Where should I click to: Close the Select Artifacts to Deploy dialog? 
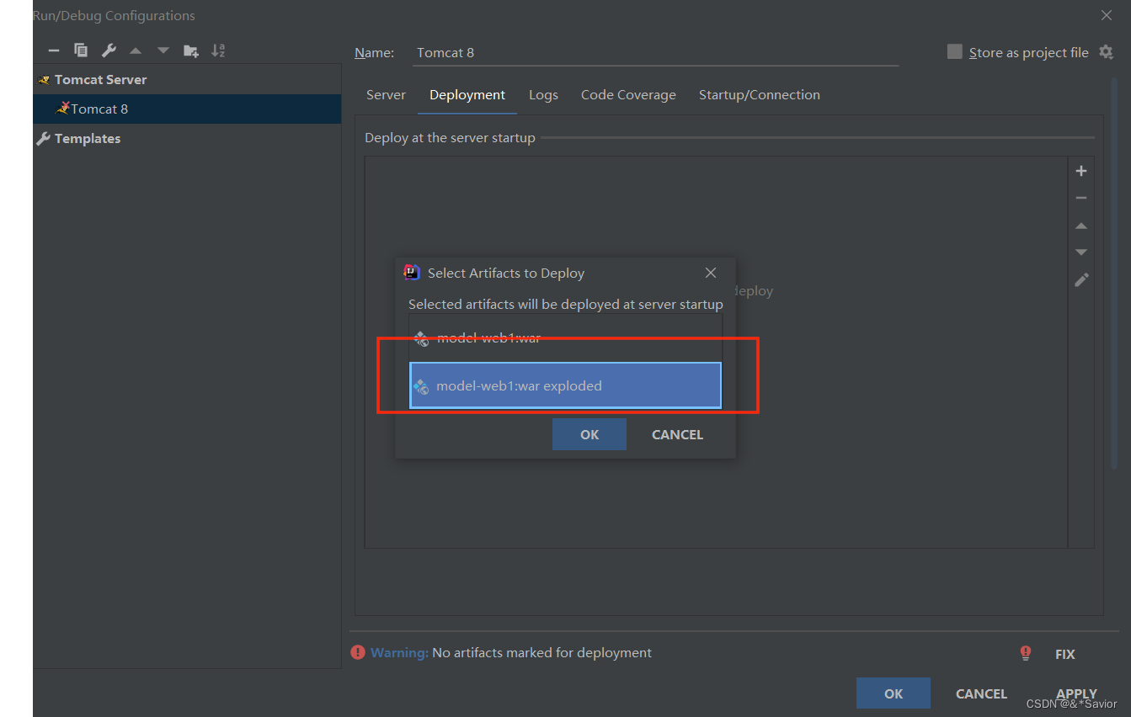pyautogui.click(x=711, y=273)
